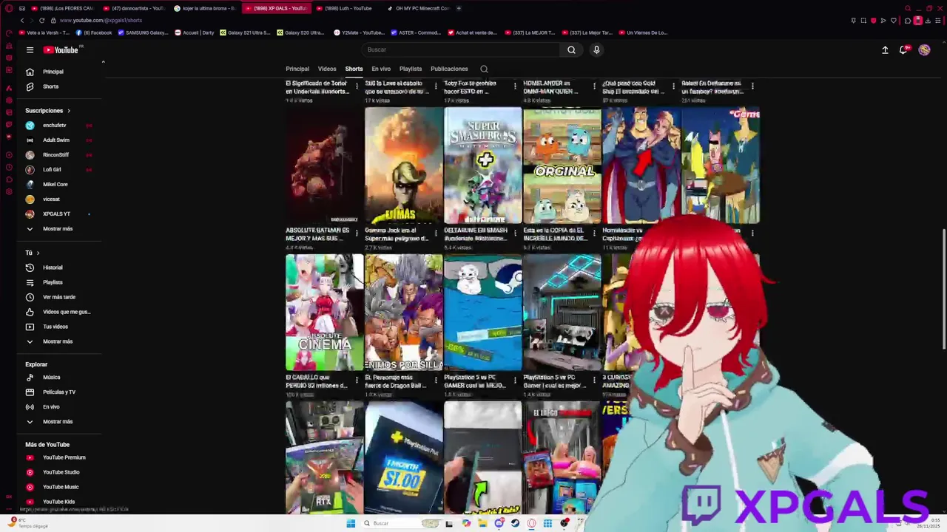The image size is (947, 532).
Task: Open YouTube Music
Action: pos(61,487)
